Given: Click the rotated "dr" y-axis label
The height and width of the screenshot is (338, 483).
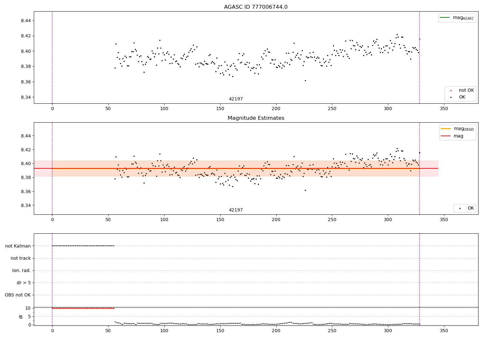Looking at the screenshot, I should [21, 316].
